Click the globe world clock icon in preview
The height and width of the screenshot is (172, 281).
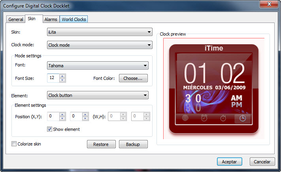coord(185,118)
